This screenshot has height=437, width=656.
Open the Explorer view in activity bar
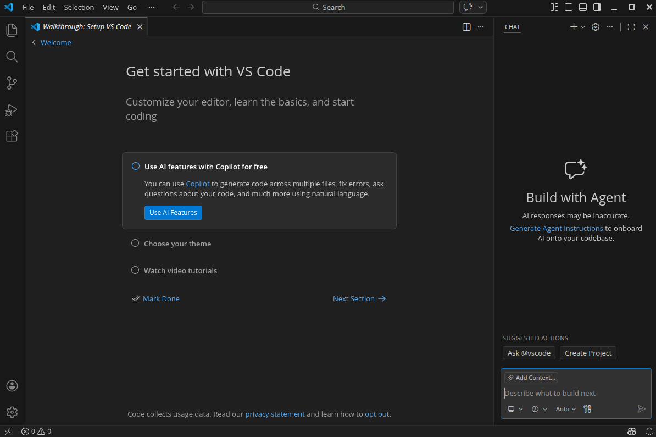pos(12,30)
